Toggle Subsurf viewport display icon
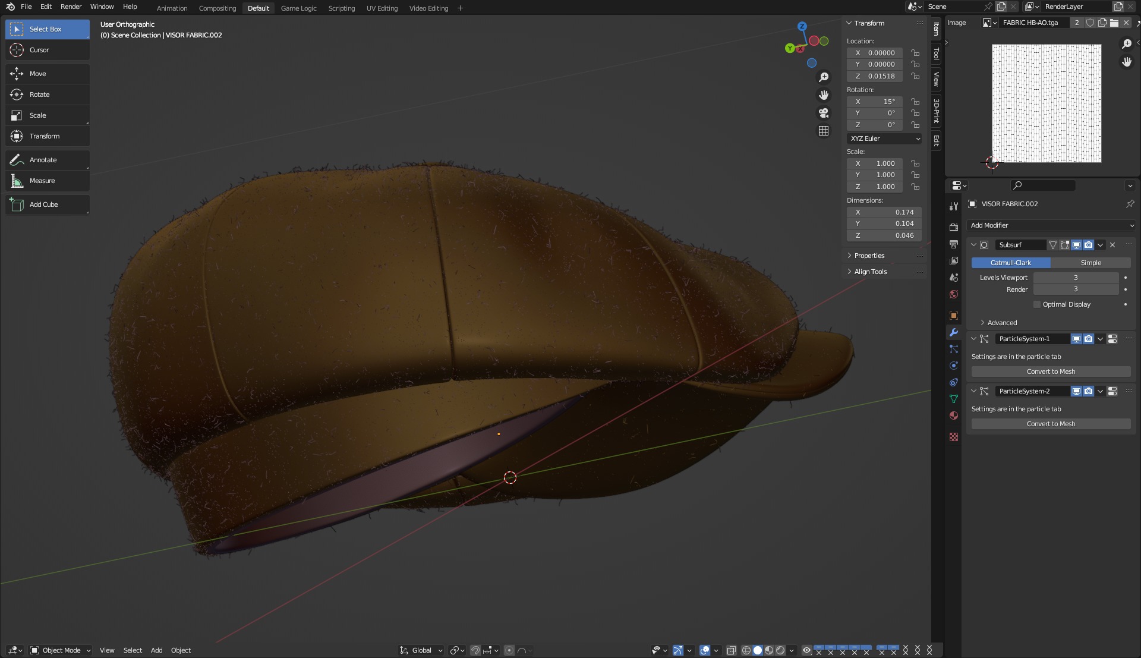 [x=1076, y=245]
